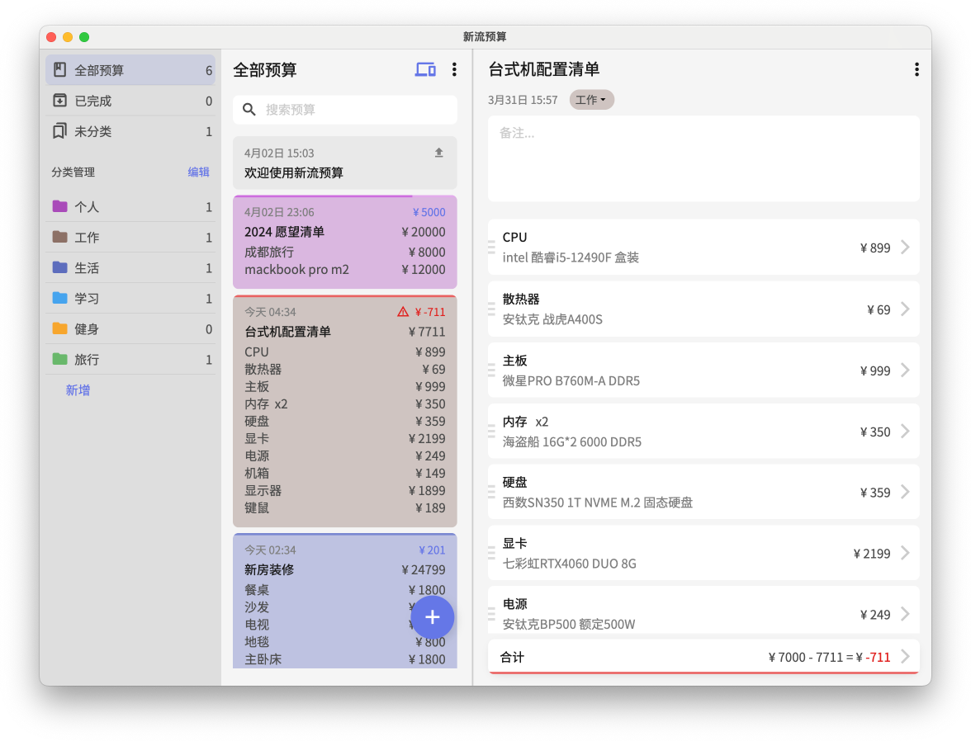Image resolution: width=971 pixels, height=741 pixels.
Task: Click the ¥201 remaining on 新房装修 card
Action: [x=433, y=550]
